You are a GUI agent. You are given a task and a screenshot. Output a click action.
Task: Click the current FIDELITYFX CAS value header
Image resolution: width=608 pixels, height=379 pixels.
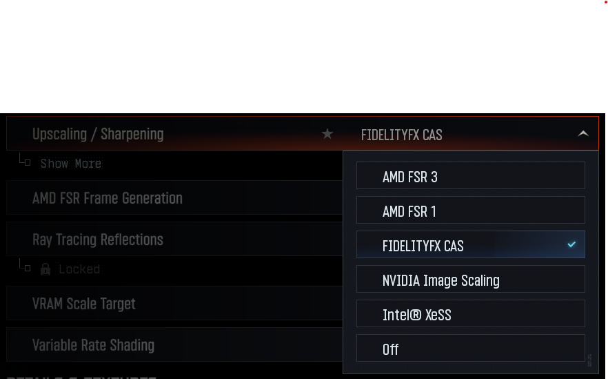click(x=402, y=135)
